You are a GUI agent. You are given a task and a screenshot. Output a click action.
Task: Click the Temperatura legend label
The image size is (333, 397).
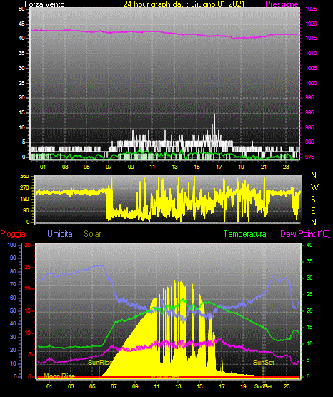coord(245,234)
